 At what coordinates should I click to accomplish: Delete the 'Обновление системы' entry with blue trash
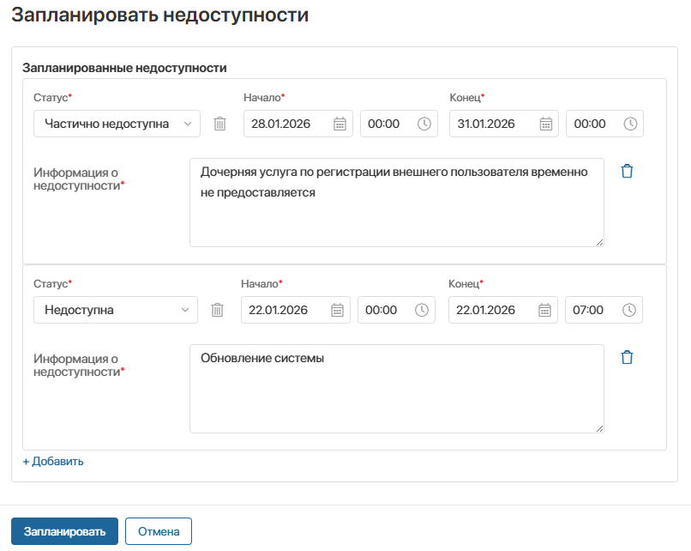click(627, 357)
